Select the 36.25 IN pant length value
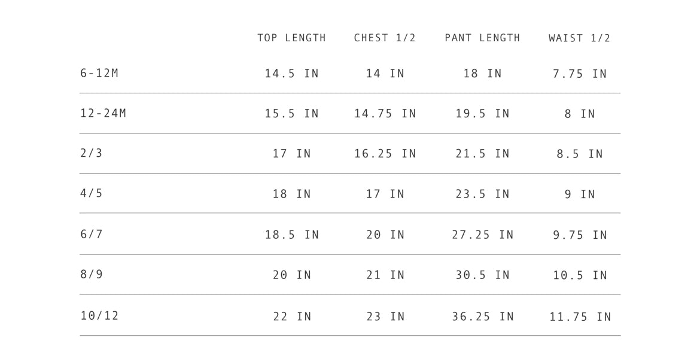This screenshot has width=700, height=355. (x=483, y=317)
